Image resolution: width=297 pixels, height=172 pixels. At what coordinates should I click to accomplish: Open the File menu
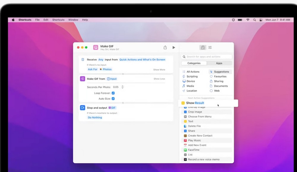pyautogui.click(x=37, y=20)
